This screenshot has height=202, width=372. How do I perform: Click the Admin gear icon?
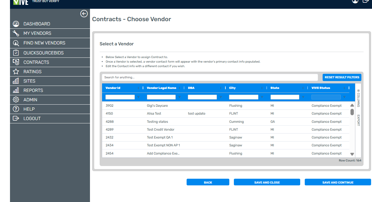(x=16, y=100)
